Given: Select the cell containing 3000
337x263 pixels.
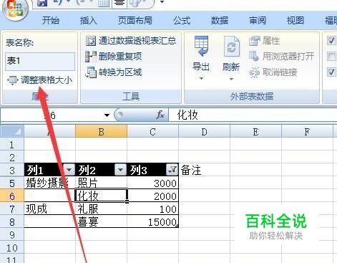Looking at the screenshot, I should [x=152, y=183].
